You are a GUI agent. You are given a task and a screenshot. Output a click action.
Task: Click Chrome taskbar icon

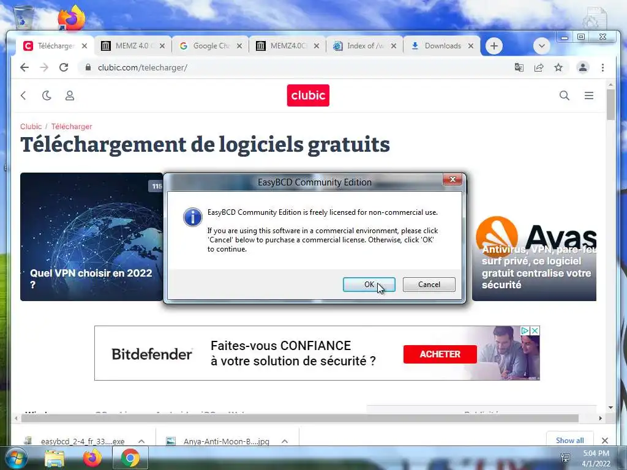pyautogui.click(x=130, y=458)
